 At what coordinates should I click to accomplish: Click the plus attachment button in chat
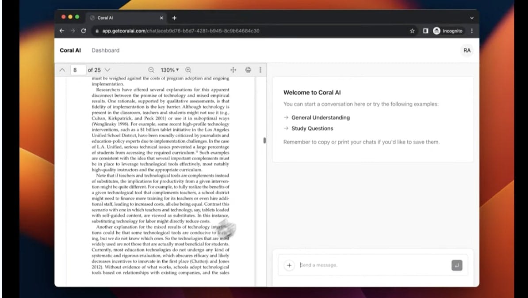click(x=289, y=265)
